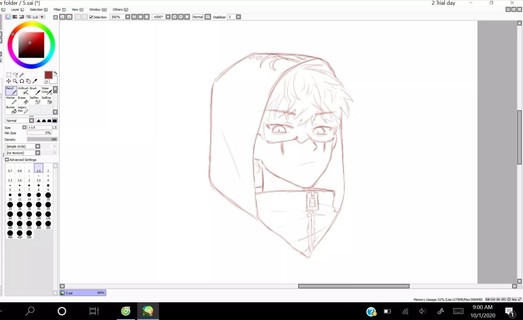The image size is (523, 320).
Task: Activate the Hand pan tool
Action: [x=28, y=81]
